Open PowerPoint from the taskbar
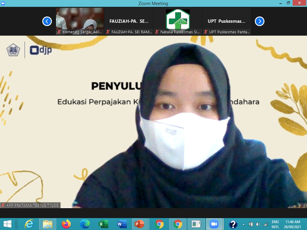Viewport: 307px width, 230px height. [x=139, y=224]
